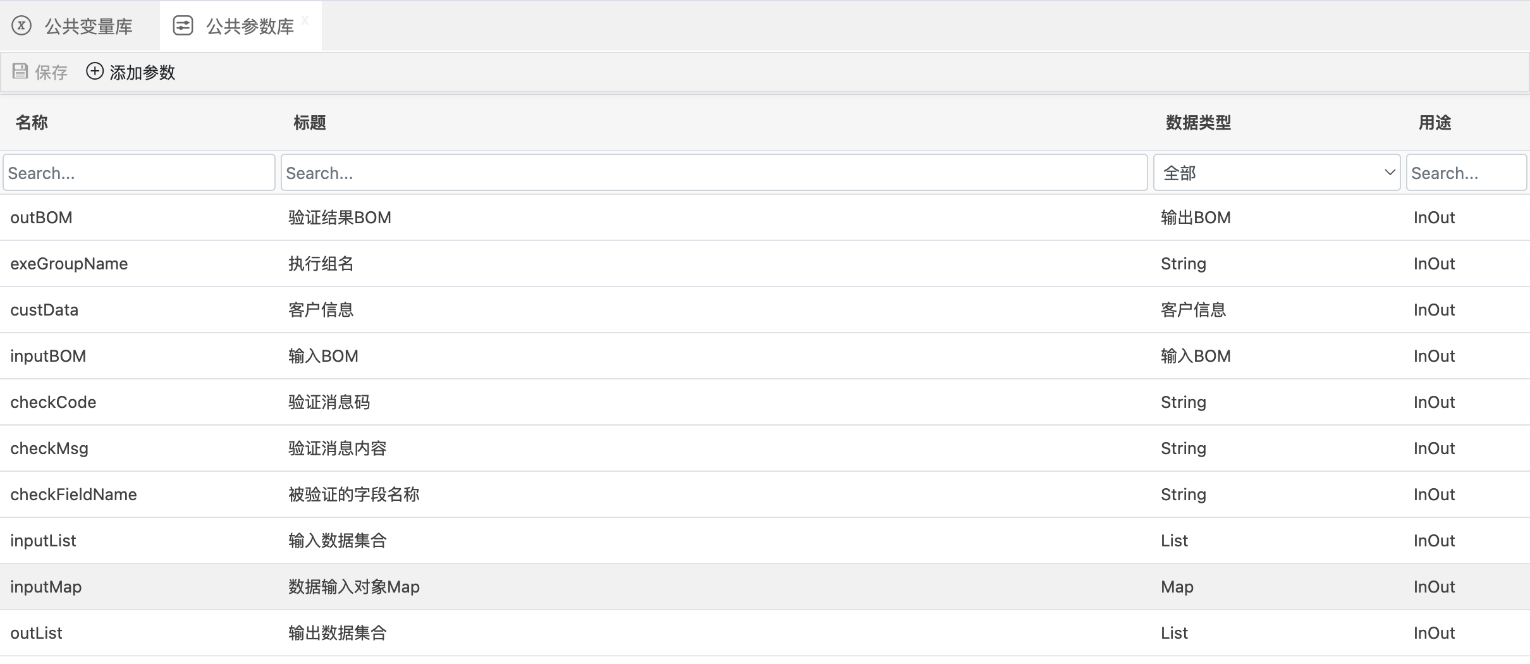Select the 公共参数库 tab
Screen dimensions: 1530x664
click(x=250, y=27)
